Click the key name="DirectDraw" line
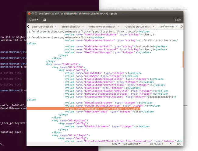 tap(70, 121)
